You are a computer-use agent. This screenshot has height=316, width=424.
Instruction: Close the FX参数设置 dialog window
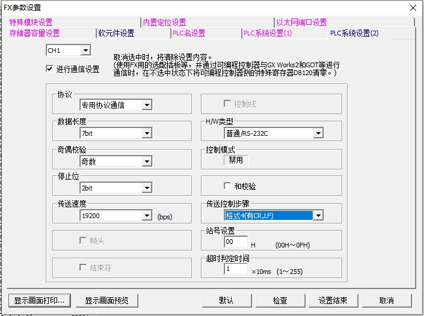412,8
